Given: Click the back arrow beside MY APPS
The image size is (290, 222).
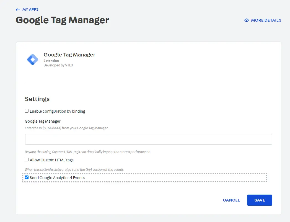Looking at the screenshot, I should 18,10.
